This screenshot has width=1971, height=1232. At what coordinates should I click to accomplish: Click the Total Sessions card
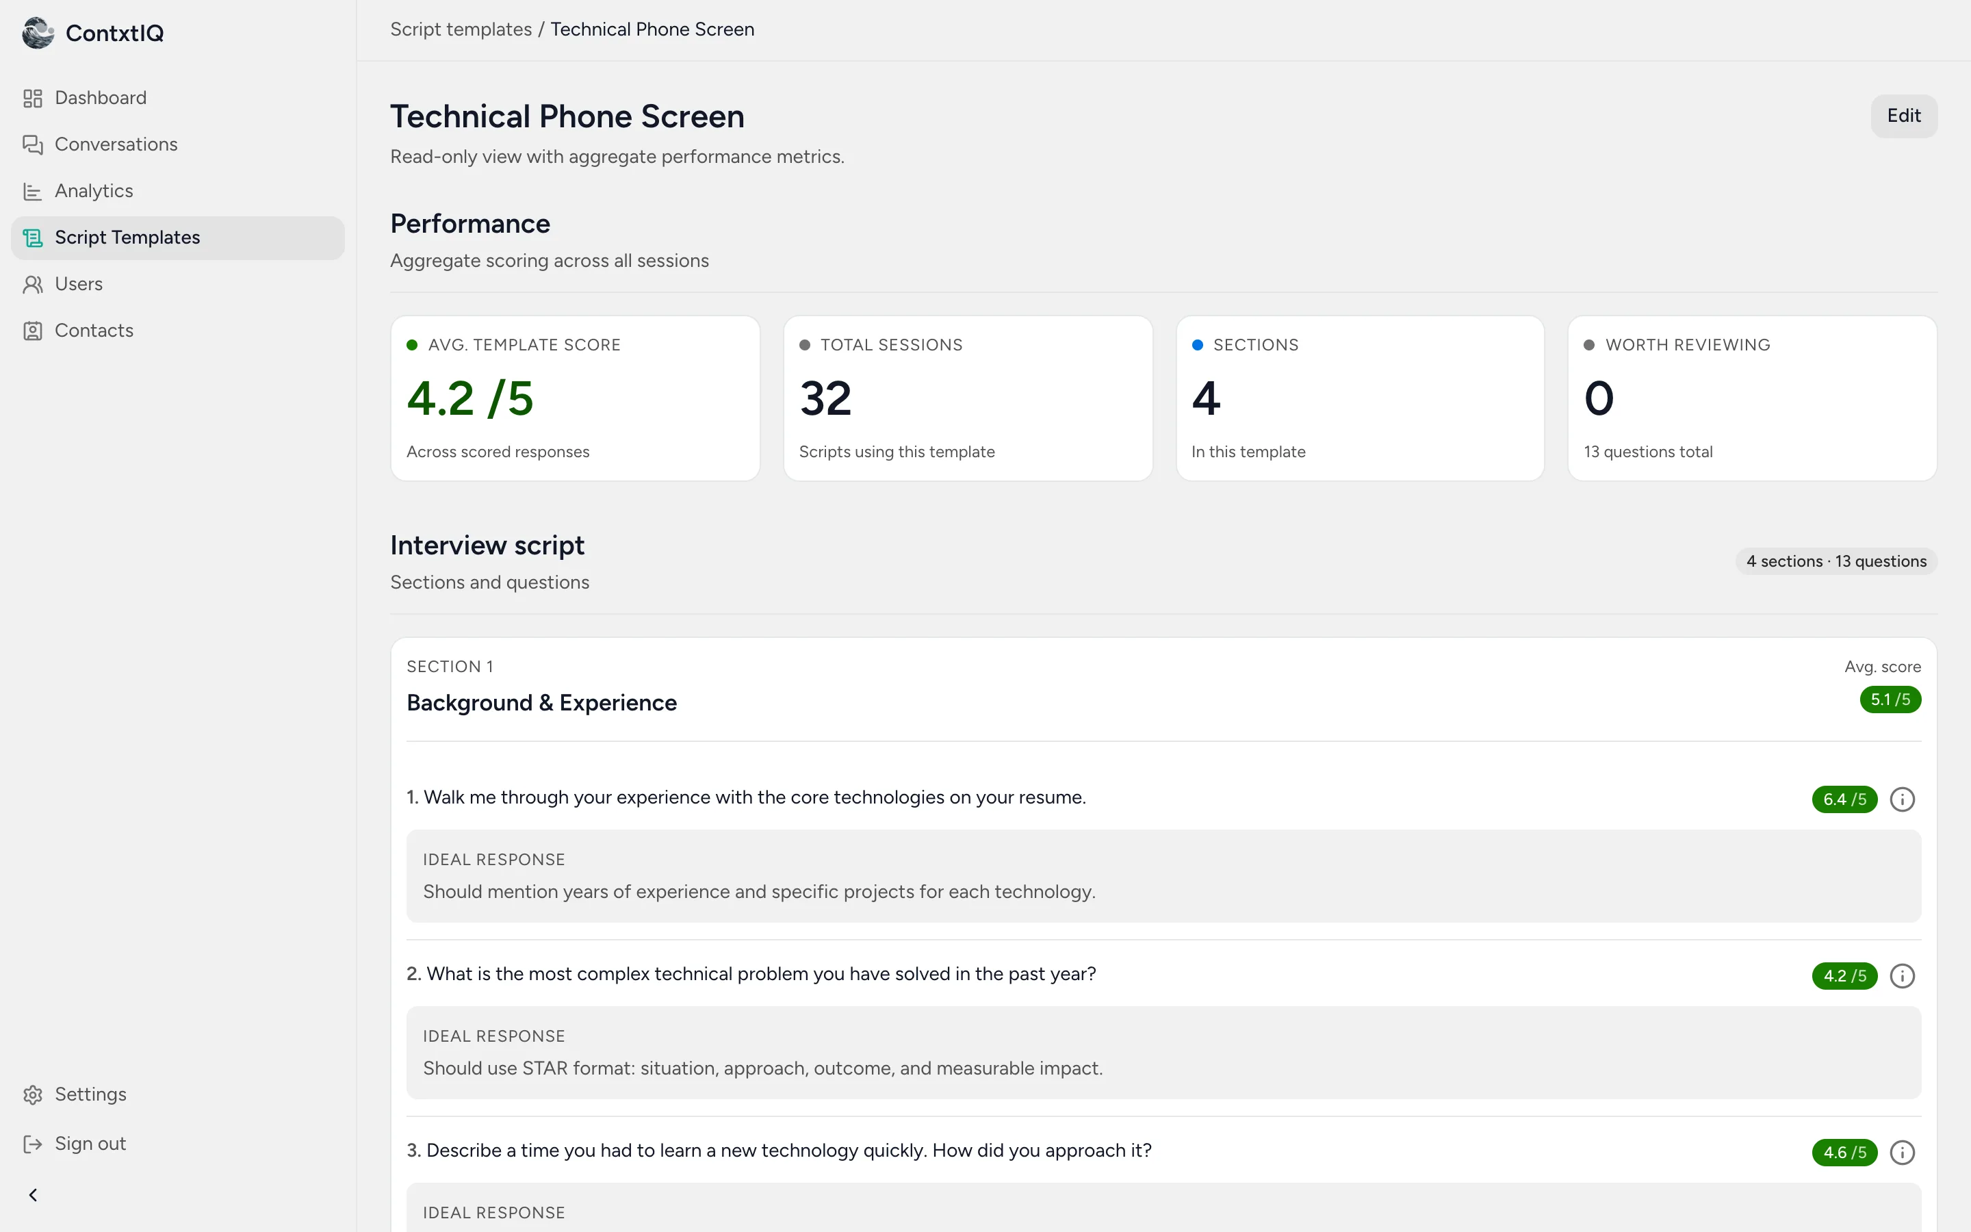pyautogui.click(x=968, y=398)
